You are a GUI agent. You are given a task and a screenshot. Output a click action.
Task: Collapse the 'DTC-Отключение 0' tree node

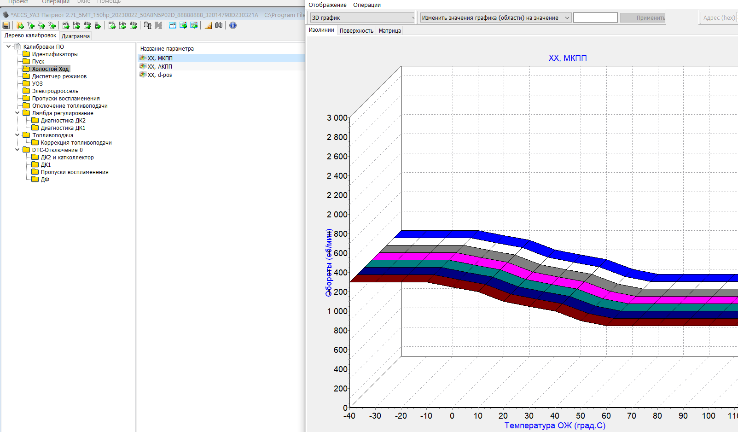pos(17,150)
